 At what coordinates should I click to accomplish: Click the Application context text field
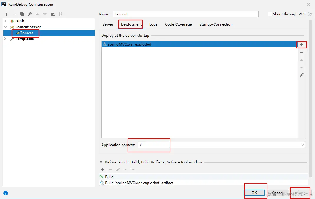[x=219, y=145]
